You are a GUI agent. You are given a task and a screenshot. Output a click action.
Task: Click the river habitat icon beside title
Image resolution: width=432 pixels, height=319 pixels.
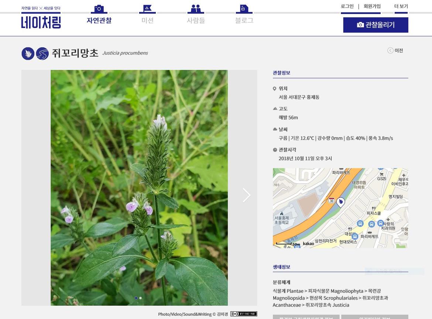point(42,54)
